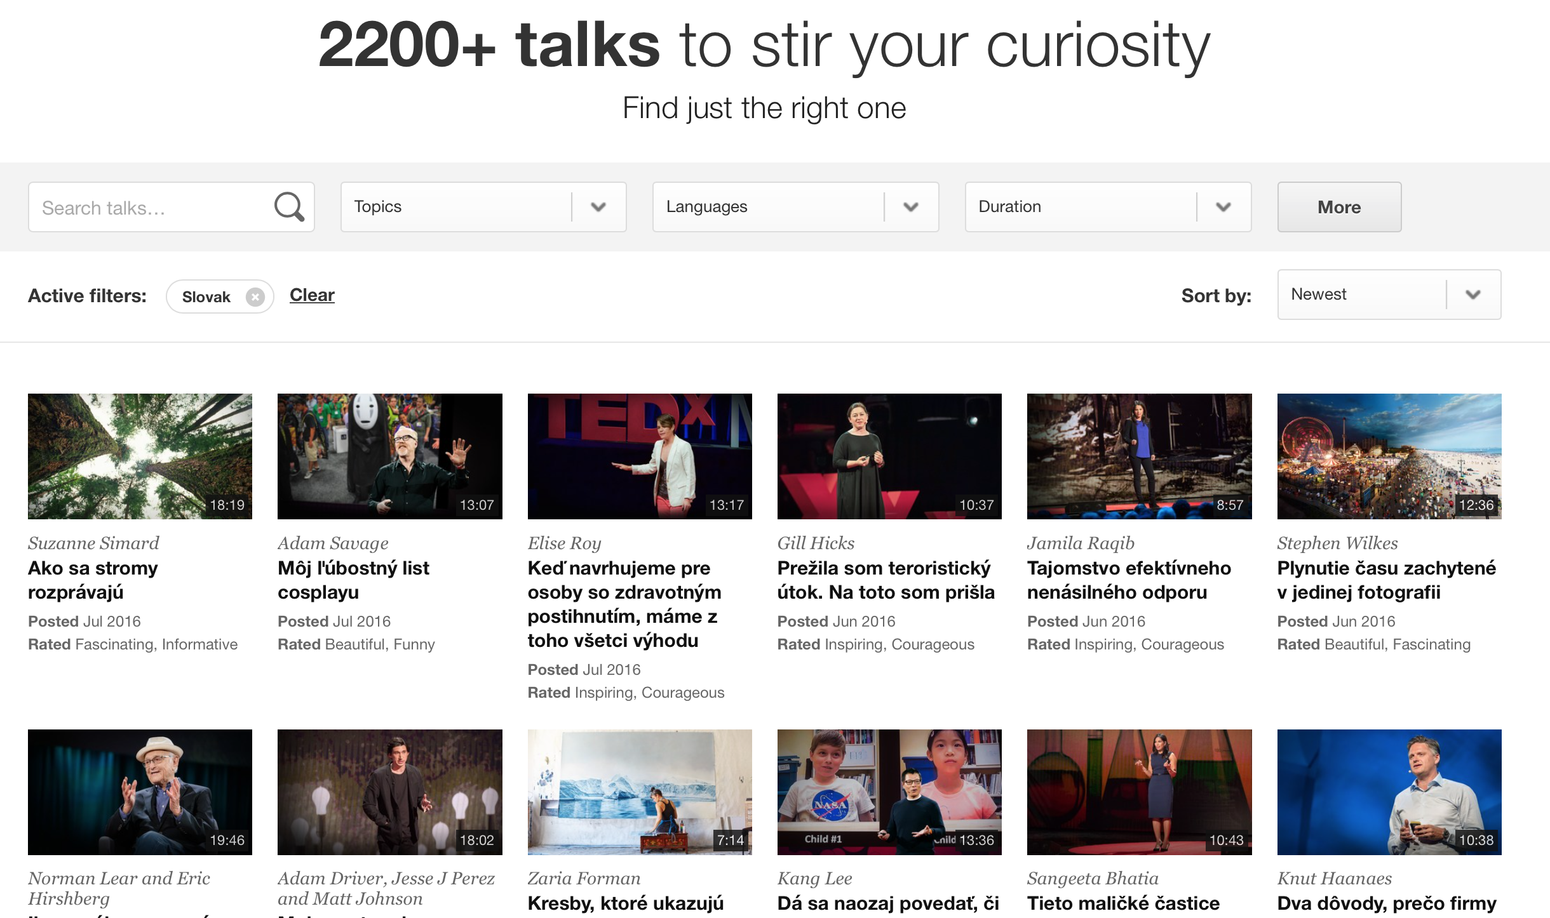Remove the Slovak filter tag
The height and width of the screenshot is (918, 1550).
click(255, 297)
